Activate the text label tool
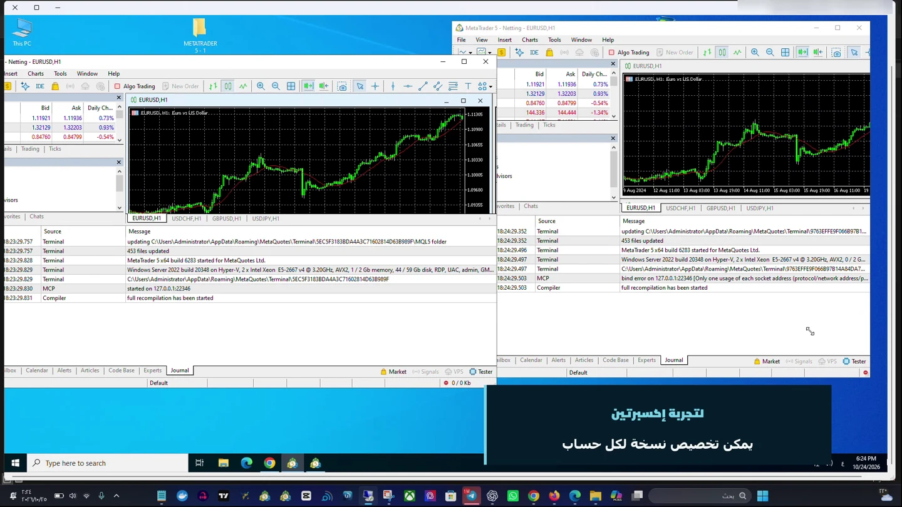Viewport: 902px width, 507px height. [468, 86]
